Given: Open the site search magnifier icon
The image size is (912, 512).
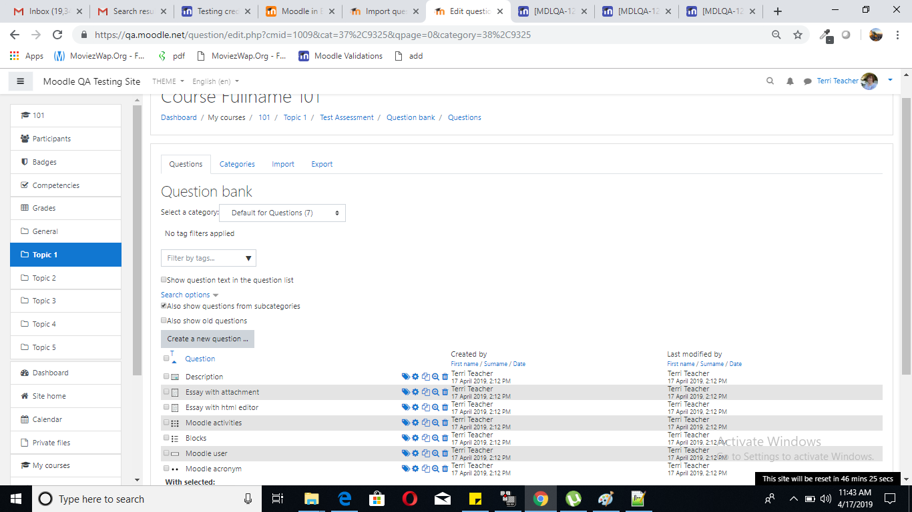Looking at the screenshot, I should [770, 81].
